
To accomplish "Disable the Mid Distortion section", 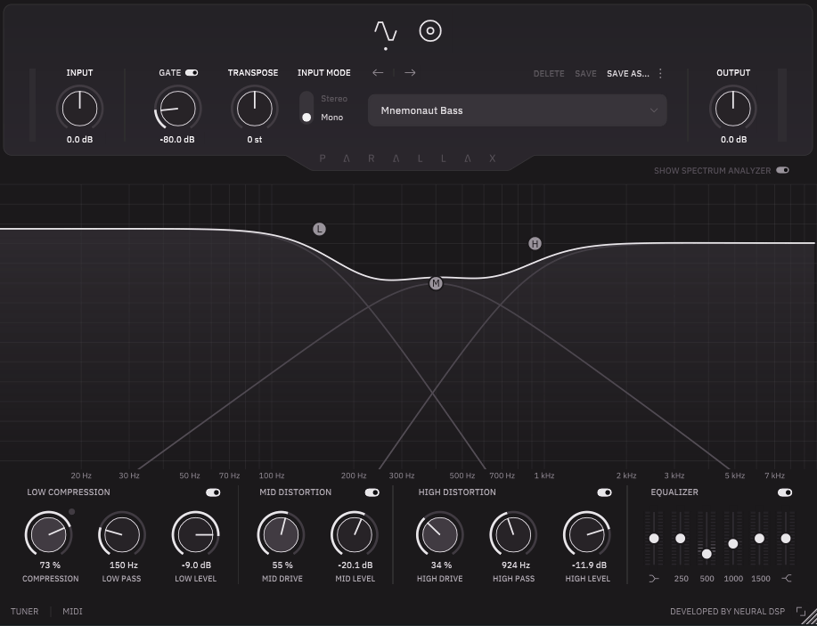I will (372, 492).
